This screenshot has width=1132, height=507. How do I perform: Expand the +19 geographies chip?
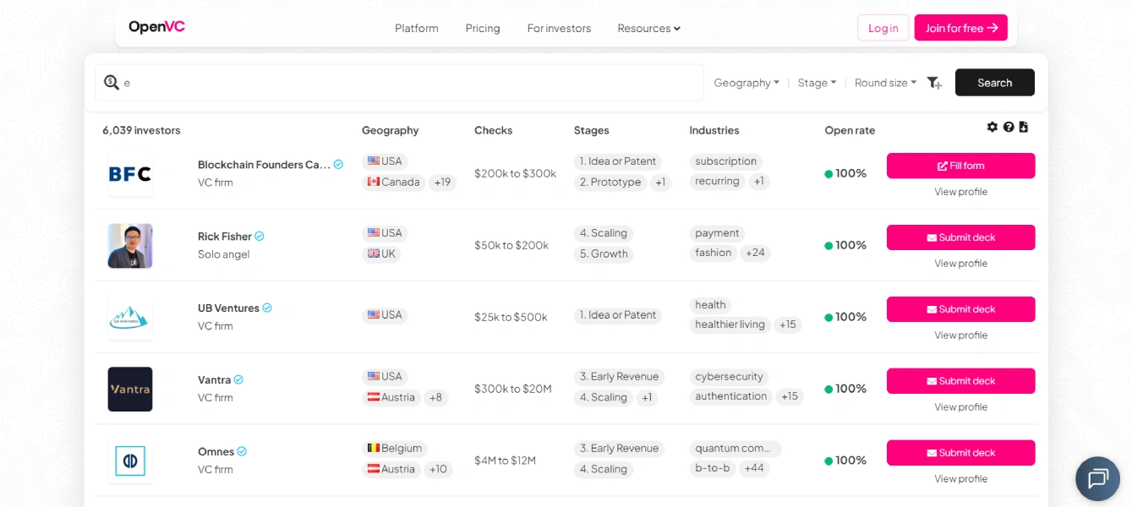click(x=442, y=183)
